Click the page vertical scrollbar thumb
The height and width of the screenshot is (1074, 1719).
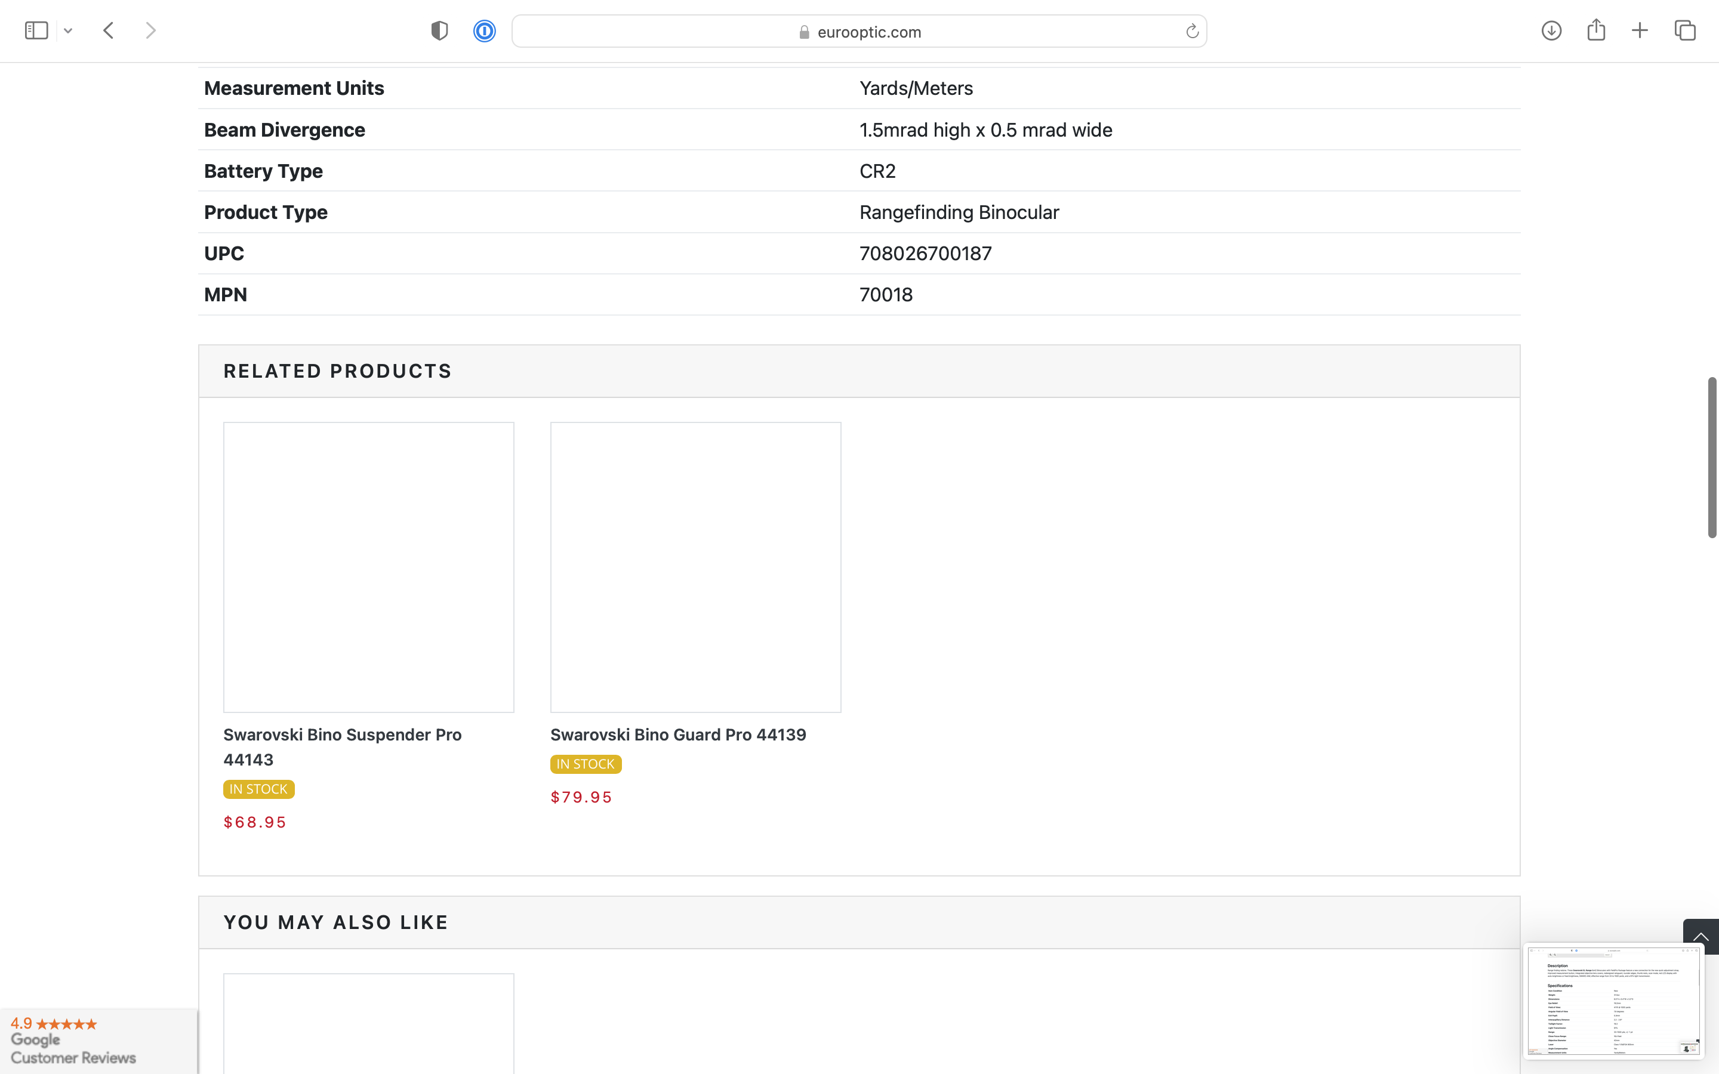click(1712, 458)
